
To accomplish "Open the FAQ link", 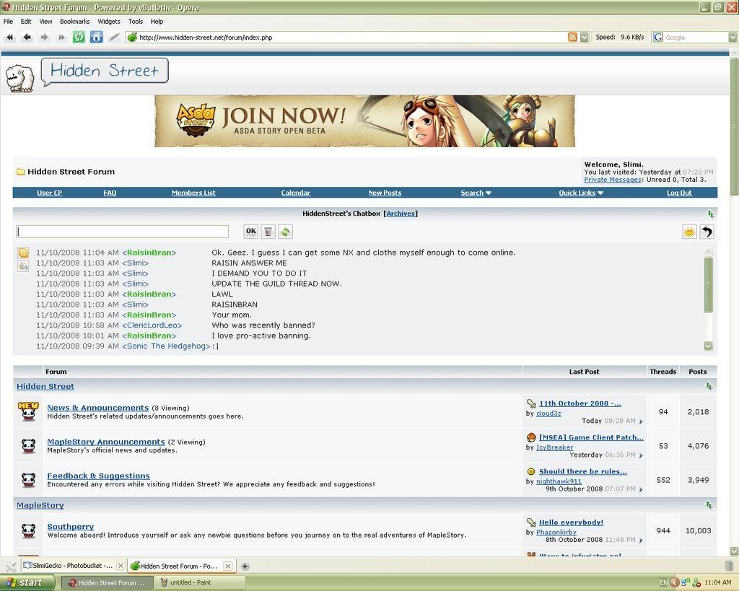I will click(x=110, y=193).
